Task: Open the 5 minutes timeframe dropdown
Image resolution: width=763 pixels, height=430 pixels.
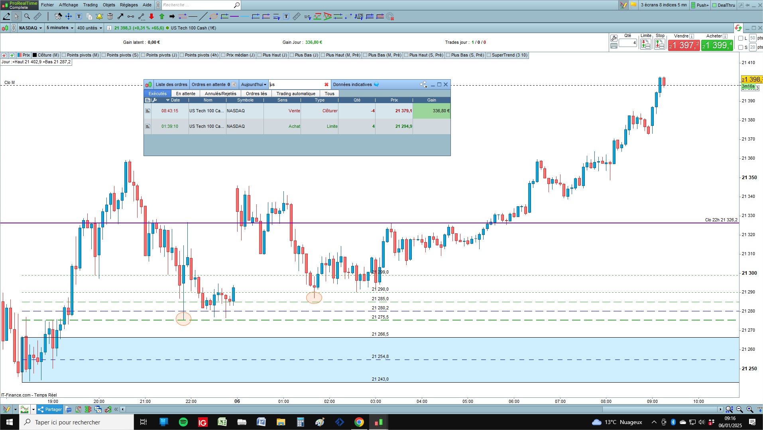Action: [x=60, y=28]
